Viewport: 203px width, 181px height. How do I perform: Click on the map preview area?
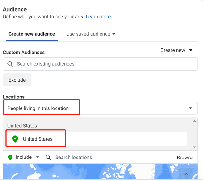pyautogui.click(x=94, y=172)
